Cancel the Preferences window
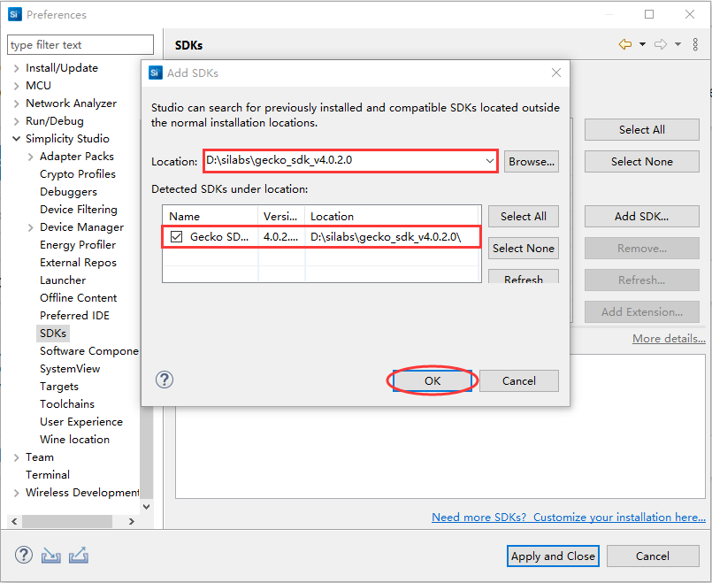Image resolution: width=712 pixels, height=583 pixels. 653,556
